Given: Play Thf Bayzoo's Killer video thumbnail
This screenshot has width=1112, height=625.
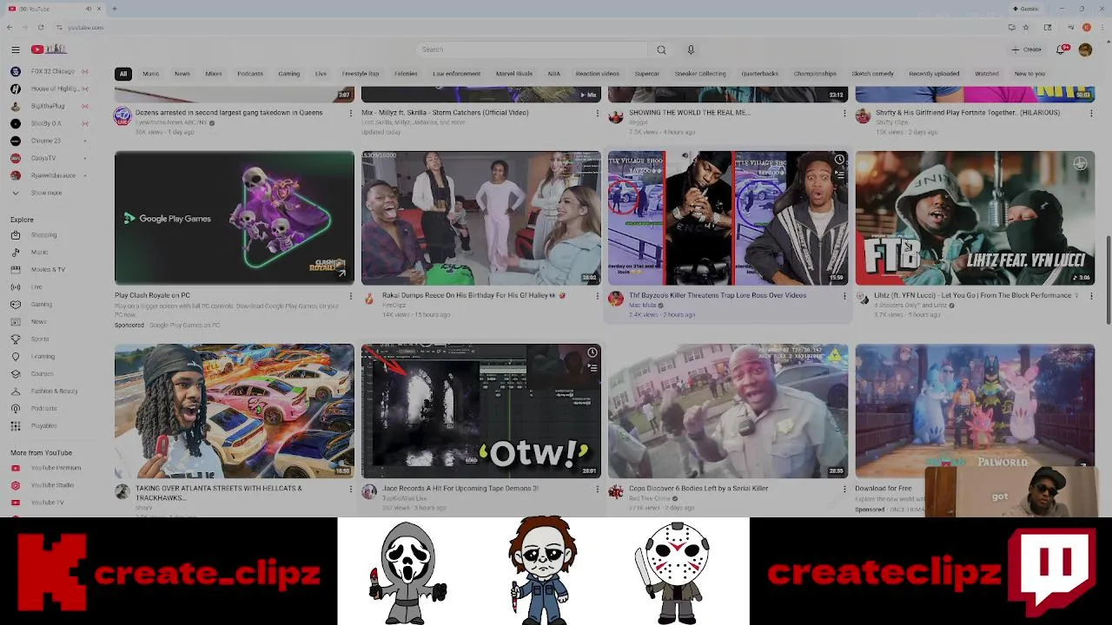Looking at the screenshot, I should point(728,218).
